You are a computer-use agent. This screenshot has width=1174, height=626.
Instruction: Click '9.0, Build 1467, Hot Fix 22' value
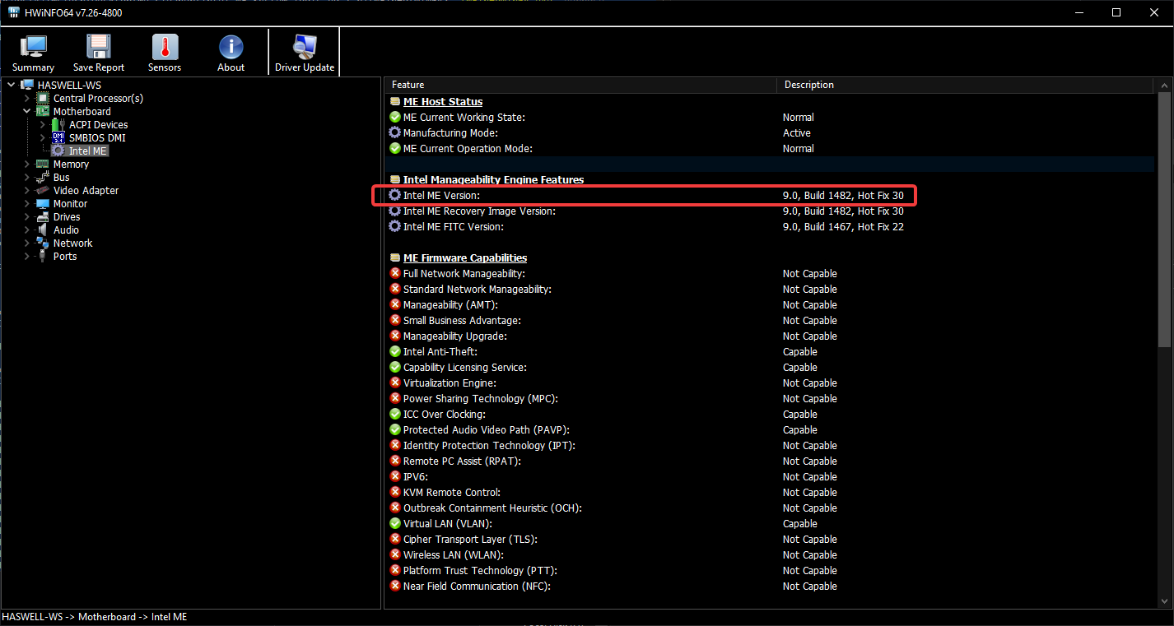[843, 226]
